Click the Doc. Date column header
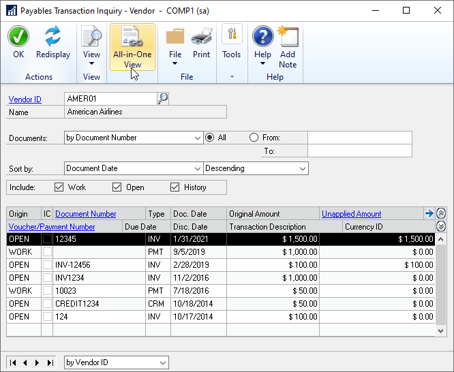This screenshot has height=372, width=454. coord(198,214)
